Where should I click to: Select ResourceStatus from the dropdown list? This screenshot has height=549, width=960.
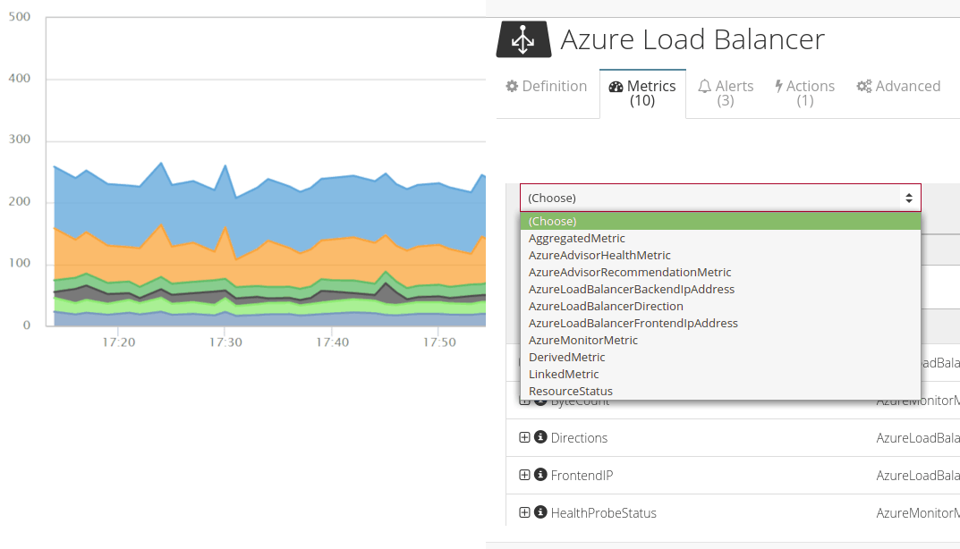[x=720, y=391]
